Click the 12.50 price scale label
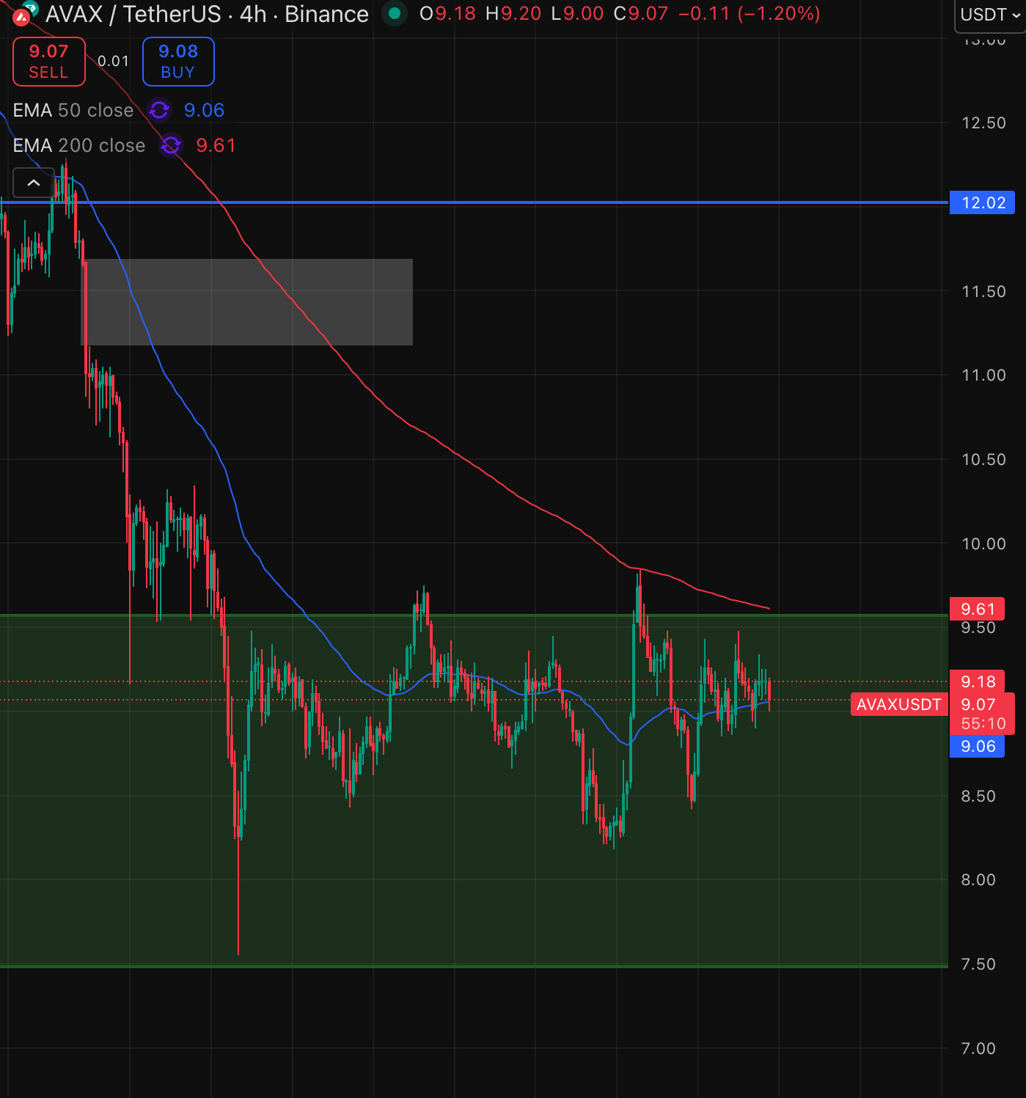The width and height of the screenshot is (1026, 1098). [983, 122]
